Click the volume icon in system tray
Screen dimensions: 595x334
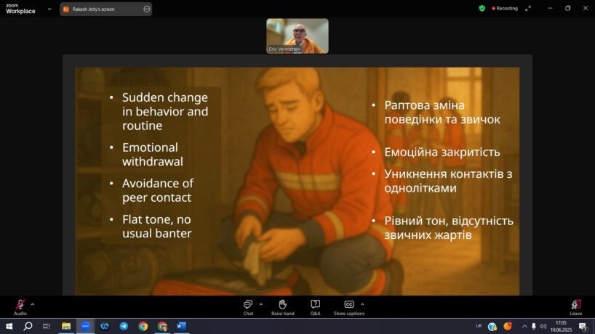point(543,326)
